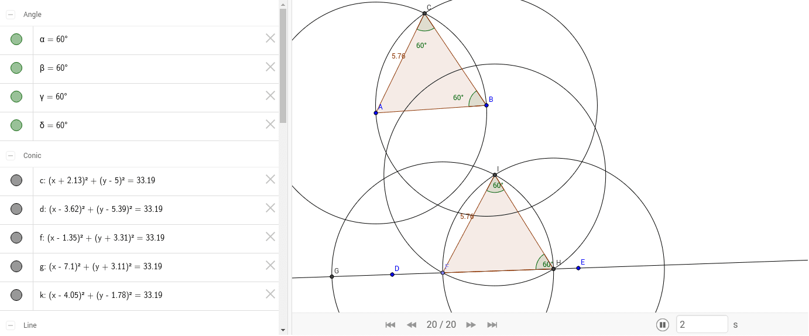Select point D on the line
809x336 pixels.
[392, 275]
